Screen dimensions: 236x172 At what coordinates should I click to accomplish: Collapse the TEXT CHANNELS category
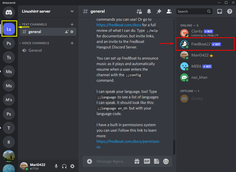coord(33,24)
